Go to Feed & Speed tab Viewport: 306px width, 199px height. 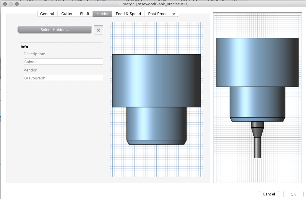coord(128,14)
